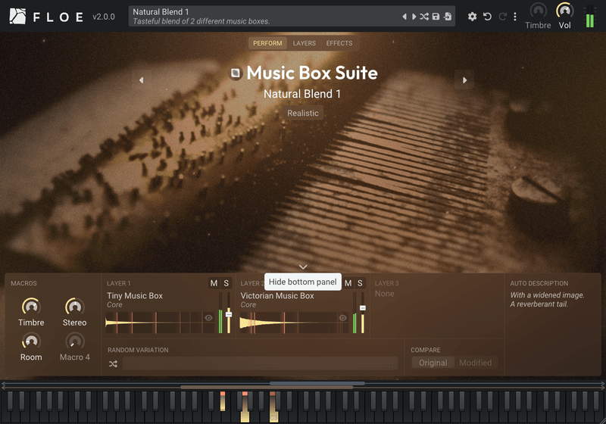This screenshot has height=424, width=606.
Task: Click the Room macro knob
Action: coord(31,341)
